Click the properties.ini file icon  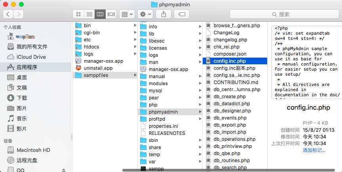[143, 126]
